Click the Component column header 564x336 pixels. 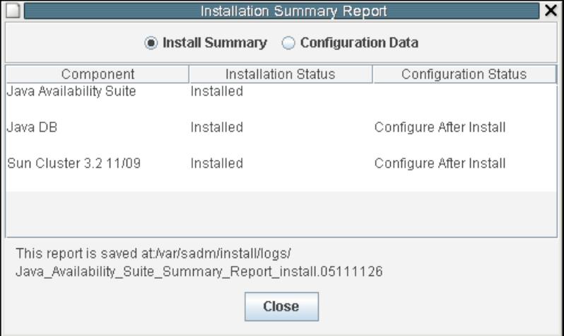click(x=98, y=74)
